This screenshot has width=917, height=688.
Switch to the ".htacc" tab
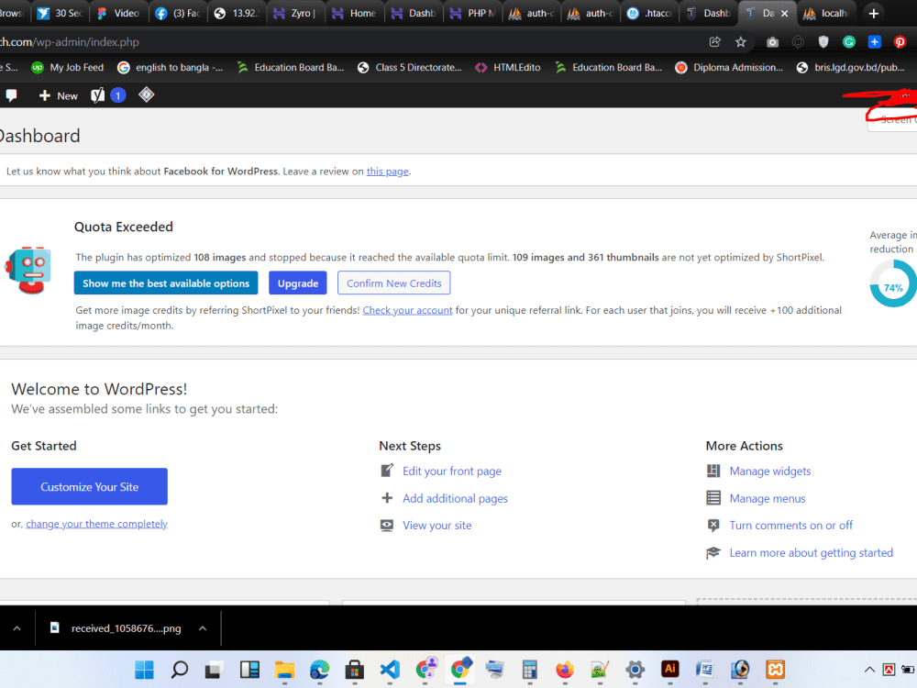(x=648, y=13)
